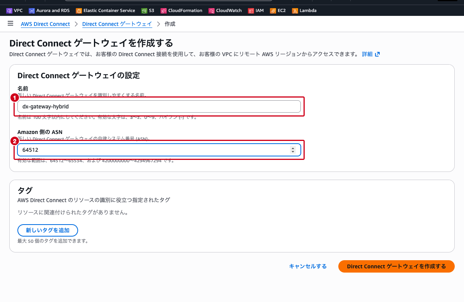Open the S3 service icon
The width and height of the screenshot is (464, 302).
coord(144,11)
